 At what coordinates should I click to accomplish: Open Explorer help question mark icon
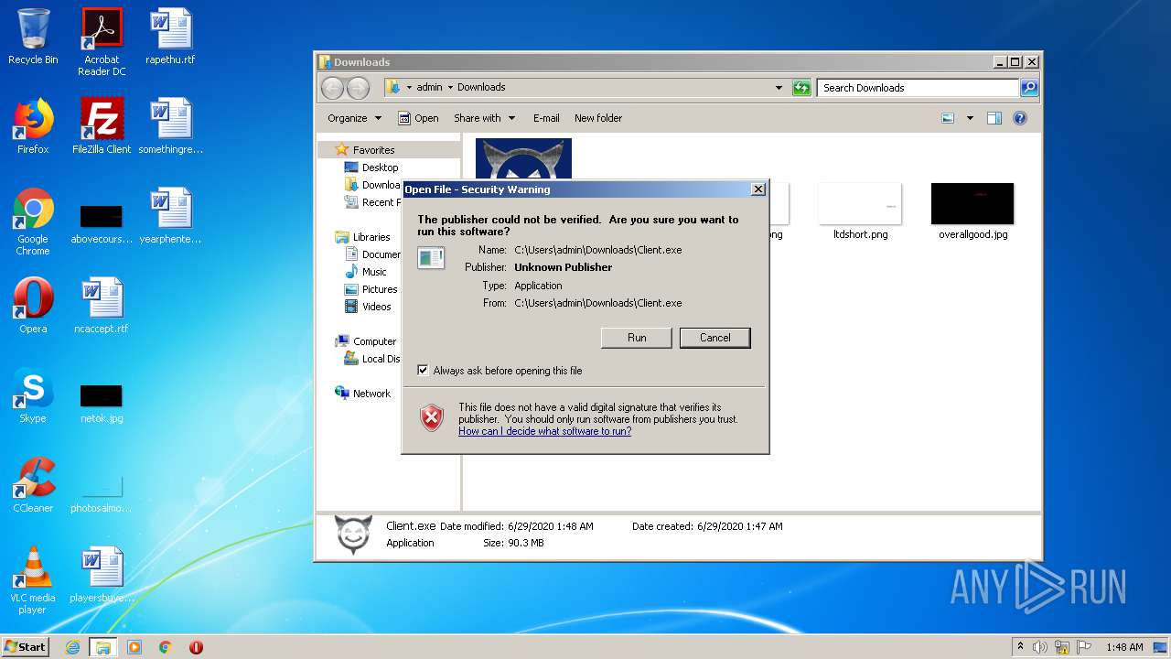(1020, 118)
